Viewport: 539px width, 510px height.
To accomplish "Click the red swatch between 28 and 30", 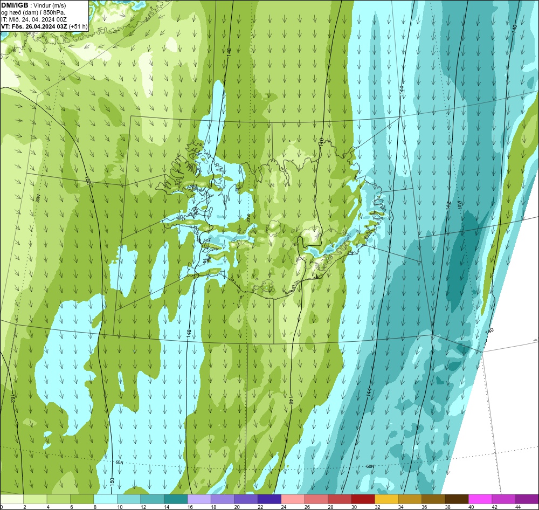I will click(340, 499).
